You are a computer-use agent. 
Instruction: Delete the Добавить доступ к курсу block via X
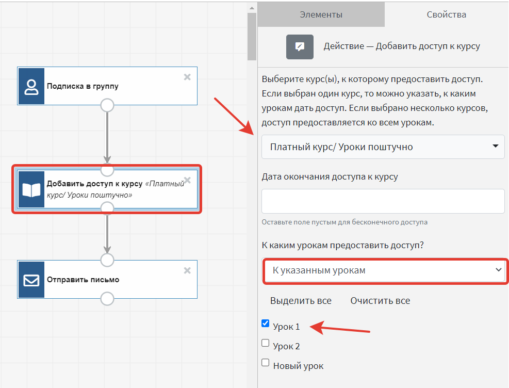point(187,180)
